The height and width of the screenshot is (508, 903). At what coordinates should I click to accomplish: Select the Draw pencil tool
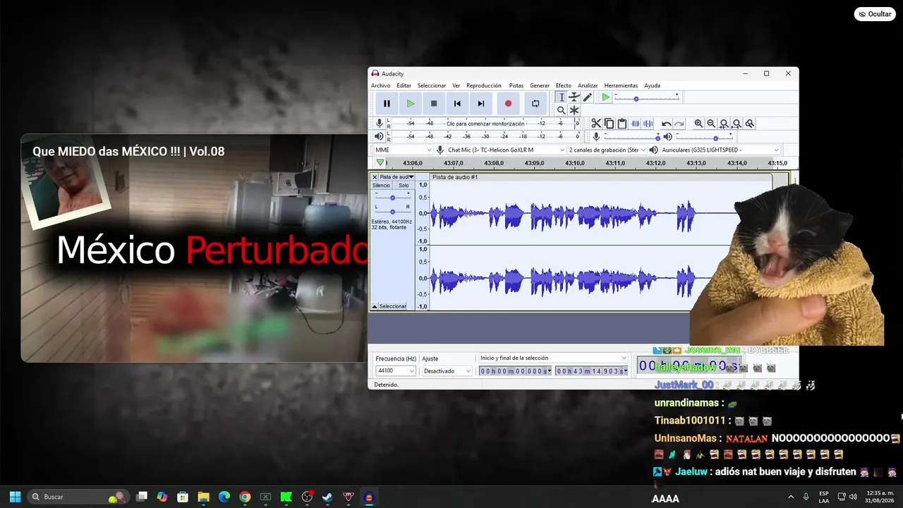587,97
